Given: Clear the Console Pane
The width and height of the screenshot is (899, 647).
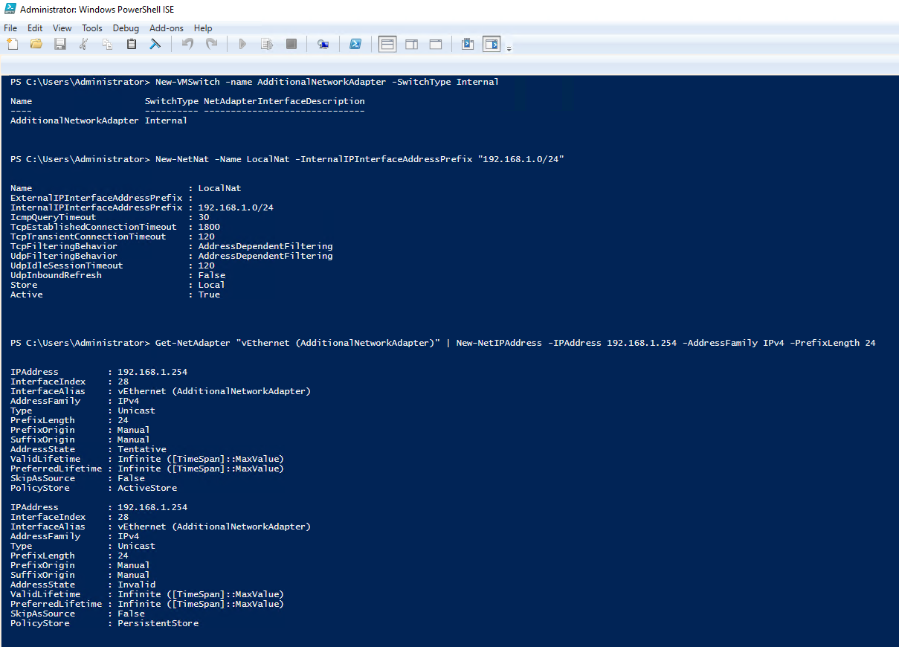Looking at the screenshot, I should pos(155,44).
